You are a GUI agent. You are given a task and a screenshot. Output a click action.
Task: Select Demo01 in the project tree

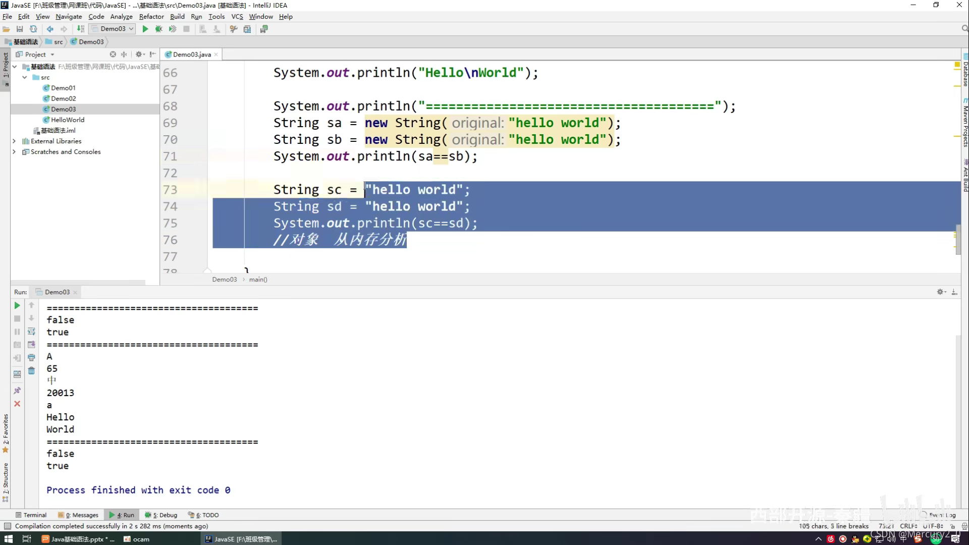pos(63,88)
